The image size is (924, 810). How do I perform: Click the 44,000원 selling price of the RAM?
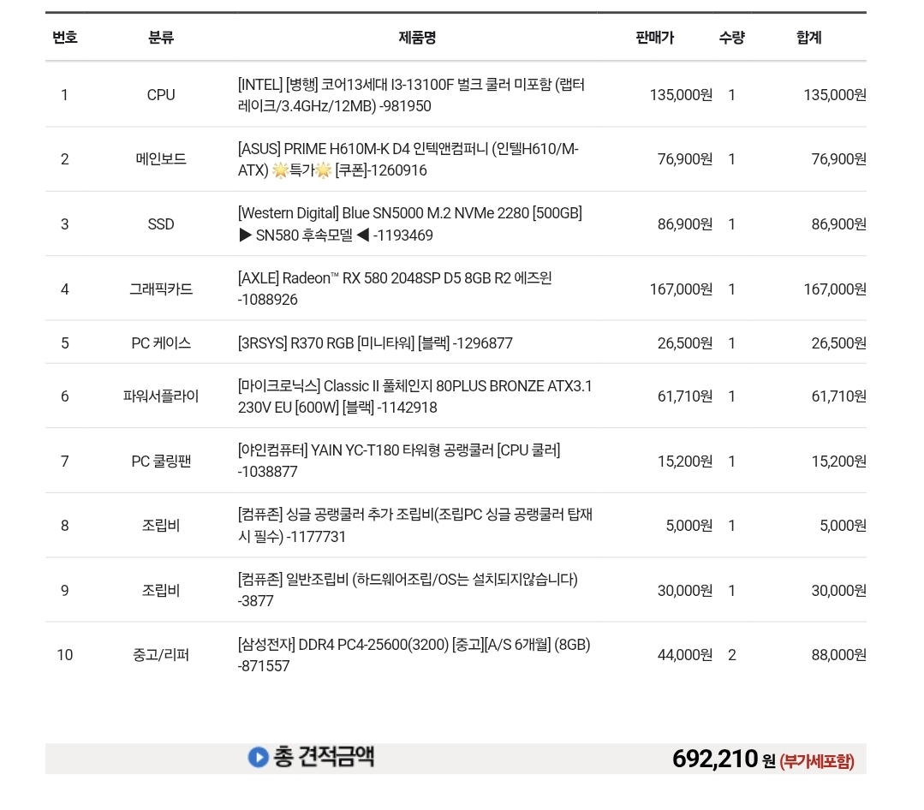click(685, 655)
